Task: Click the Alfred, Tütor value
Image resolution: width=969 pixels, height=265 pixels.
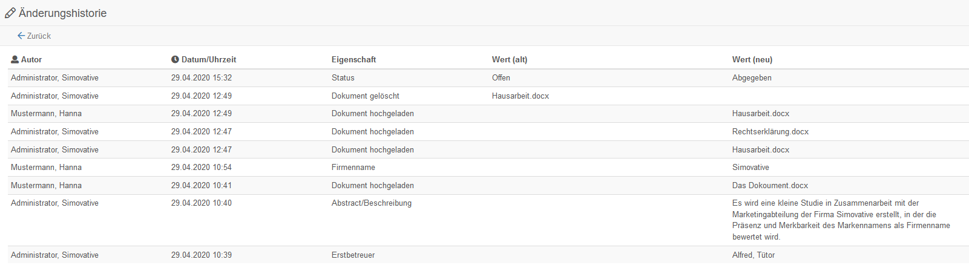Action: (x=754, y=255)
